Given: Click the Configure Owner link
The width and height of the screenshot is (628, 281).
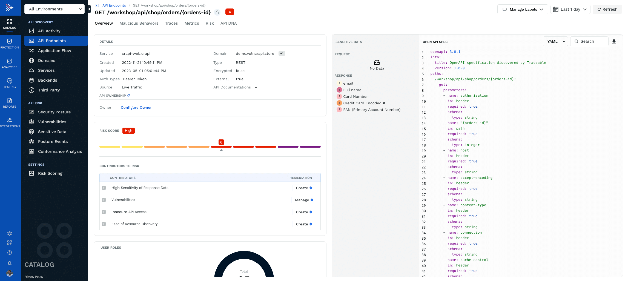Looking at the screenshot, I should (x=136, y=108).
